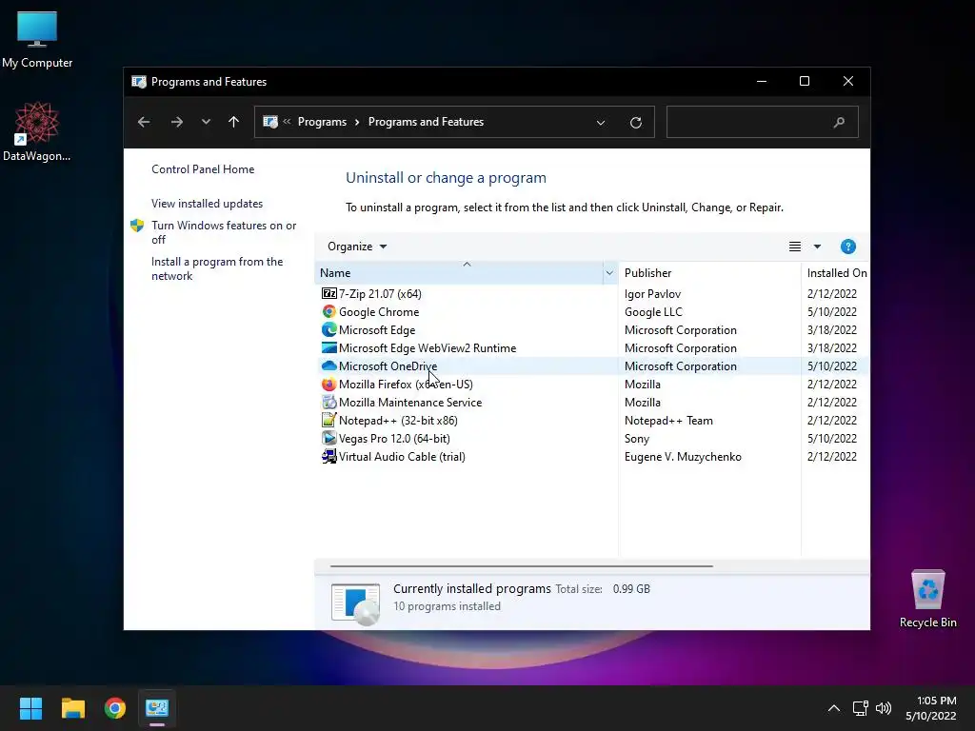Click the network tray icon
This screenshot has height=731, width=975.
(860, 707)
